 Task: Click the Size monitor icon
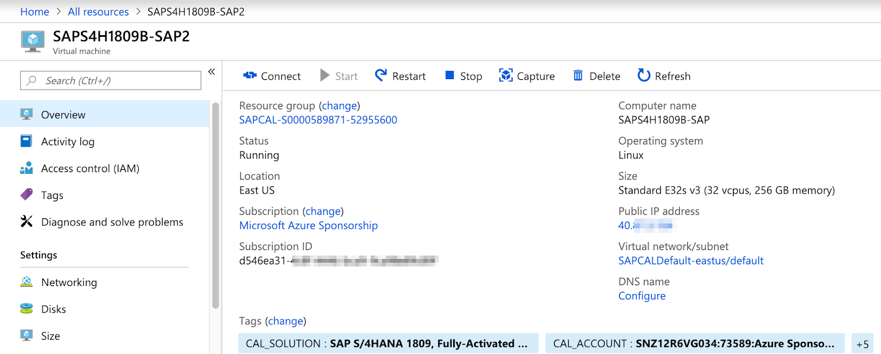click(x=26, y=335)
